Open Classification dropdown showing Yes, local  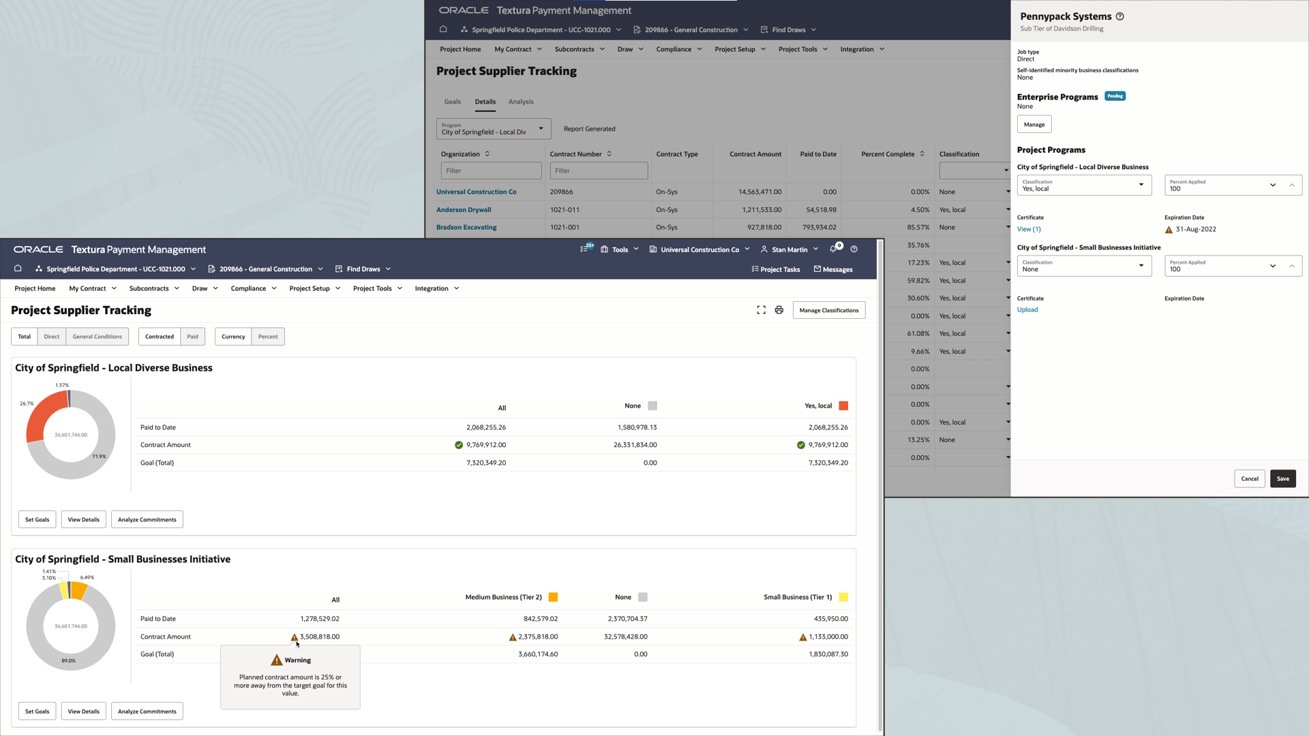click(1084, 185)
